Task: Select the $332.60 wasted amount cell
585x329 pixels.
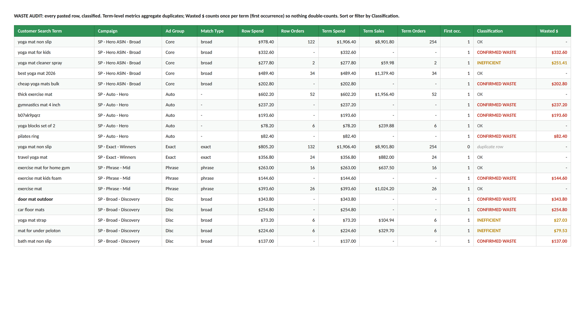Action: point(554,52)
